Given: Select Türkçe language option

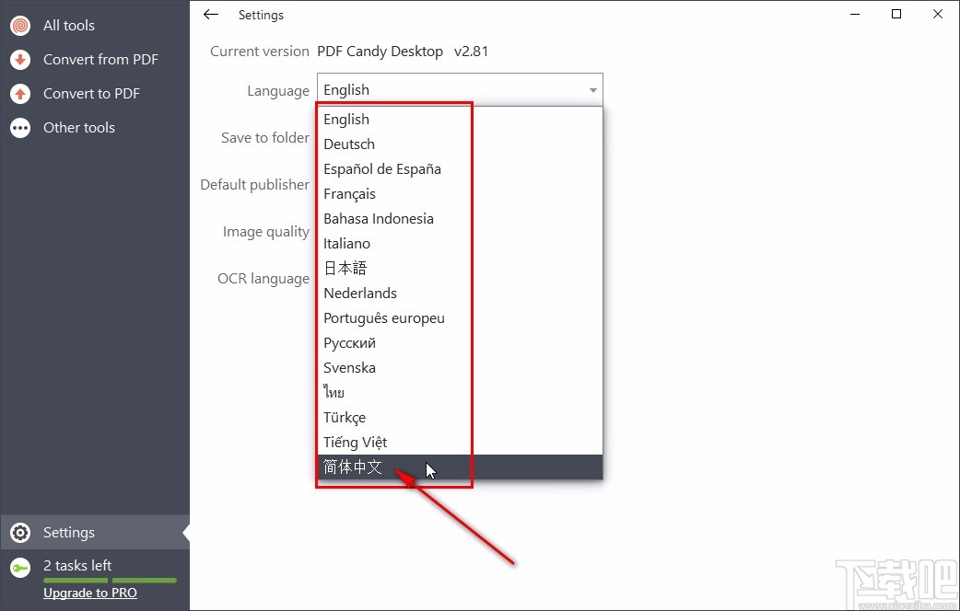Looking at the screenshot, I should pyautogui.click(x=460, y=418).
